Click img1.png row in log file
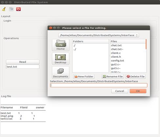 (x=18, y=116)
